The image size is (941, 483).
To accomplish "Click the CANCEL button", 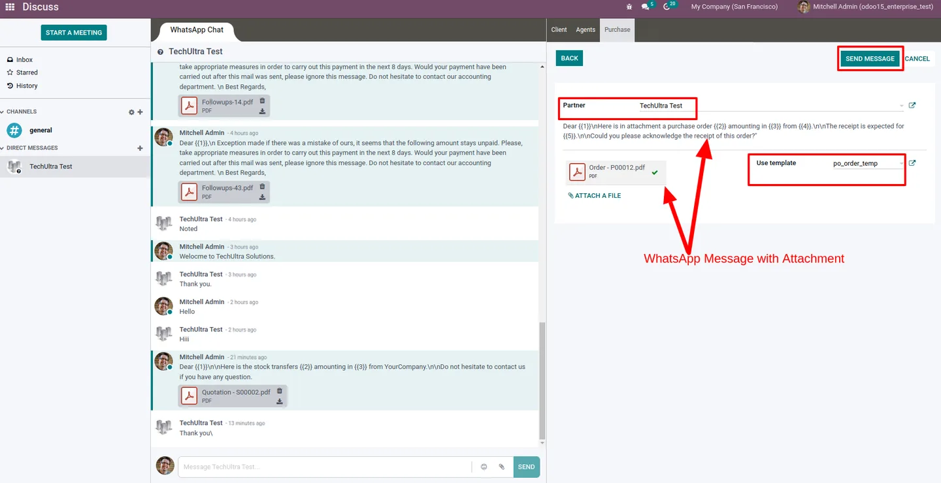I will pyautogui.click(x=917, y=59).
